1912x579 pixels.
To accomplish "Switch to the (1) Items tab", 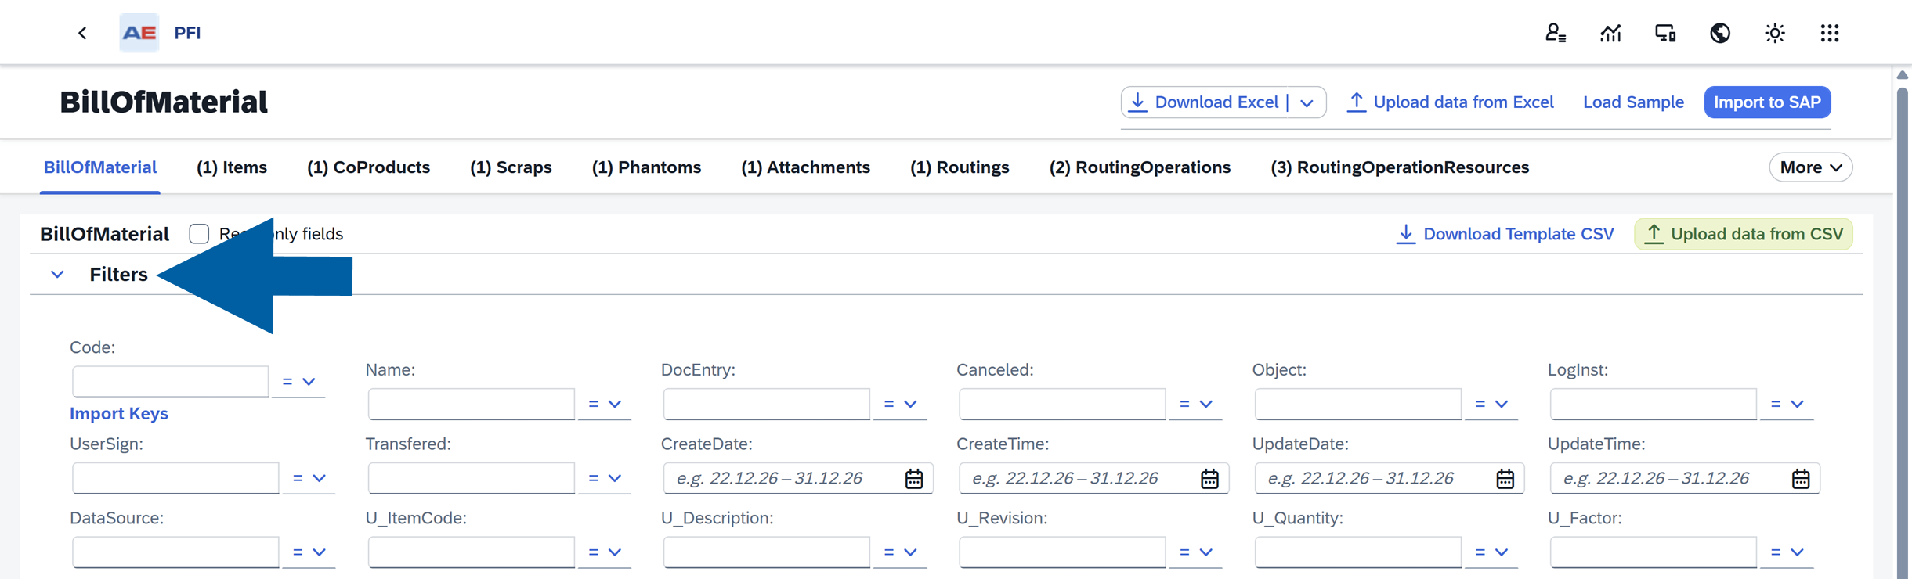I will 231,167.
